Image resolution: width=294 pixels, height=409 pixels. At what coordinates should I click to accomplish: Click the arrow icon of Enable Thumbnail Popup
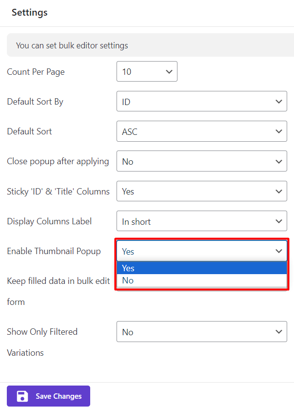click(x=279, y=251)
